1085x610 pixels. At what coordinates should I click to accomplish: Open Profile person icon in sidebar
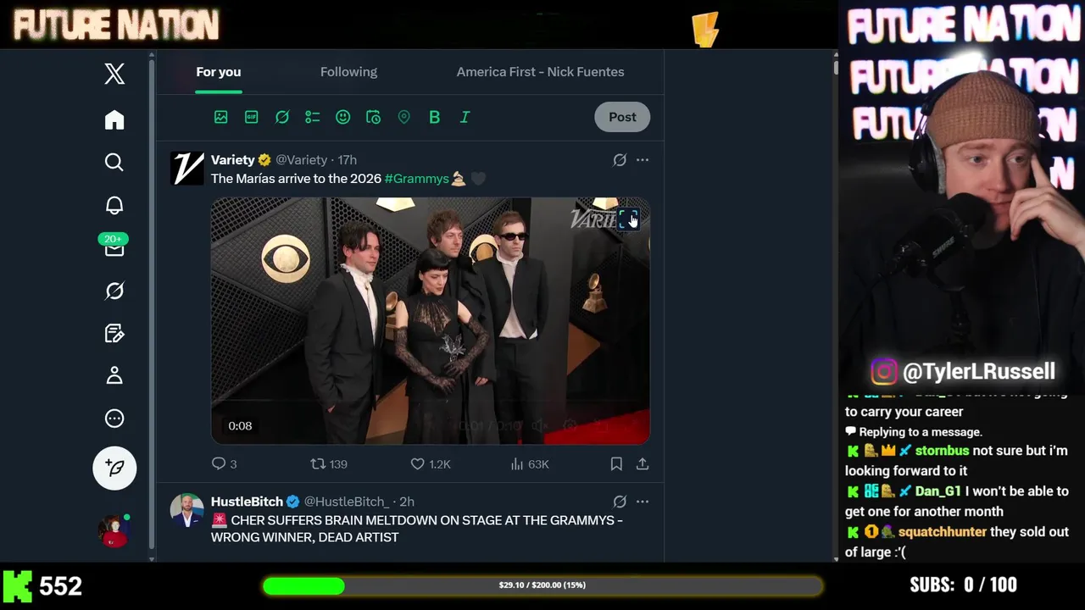114,375
